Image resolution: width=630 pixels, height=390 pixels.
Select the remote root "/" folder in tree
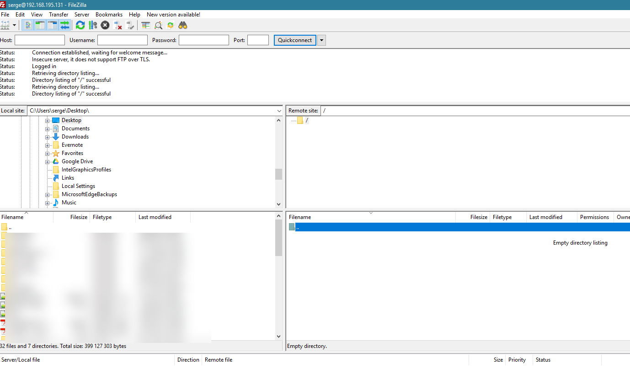pyautogui.click(x=307, y=120)
